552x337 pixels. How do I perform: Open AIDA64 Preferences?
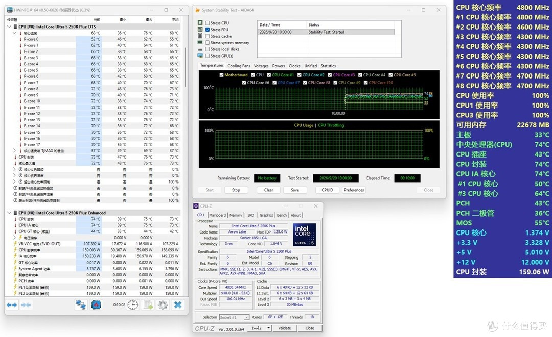pyautogui.click(x=354, y=190)
